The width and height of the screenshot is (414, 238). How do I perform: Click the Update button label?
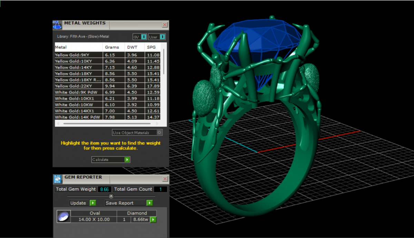(78, 203)
